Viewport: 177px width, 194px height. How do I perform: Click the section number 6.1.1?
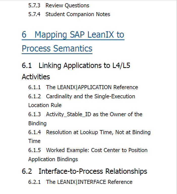35,87
